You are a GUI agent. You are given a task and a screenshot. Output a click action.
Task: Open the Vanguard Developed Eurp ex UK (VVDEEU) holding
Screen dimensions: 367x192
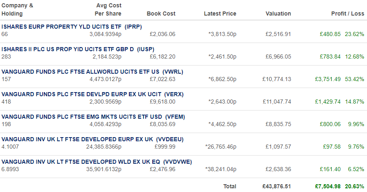[92, 139]
